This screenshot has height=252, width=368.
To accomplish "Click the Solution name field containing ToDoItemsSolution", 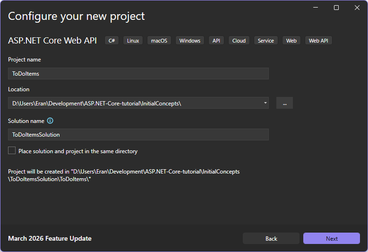I will coord(138,135).
